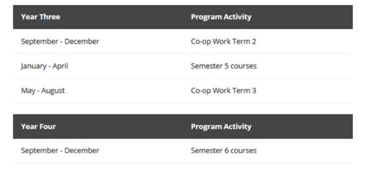Image resolution: width=371 pixels, height=180 pixels.
Task: Click the "Year Three" table header
Action: click(41, 17)
